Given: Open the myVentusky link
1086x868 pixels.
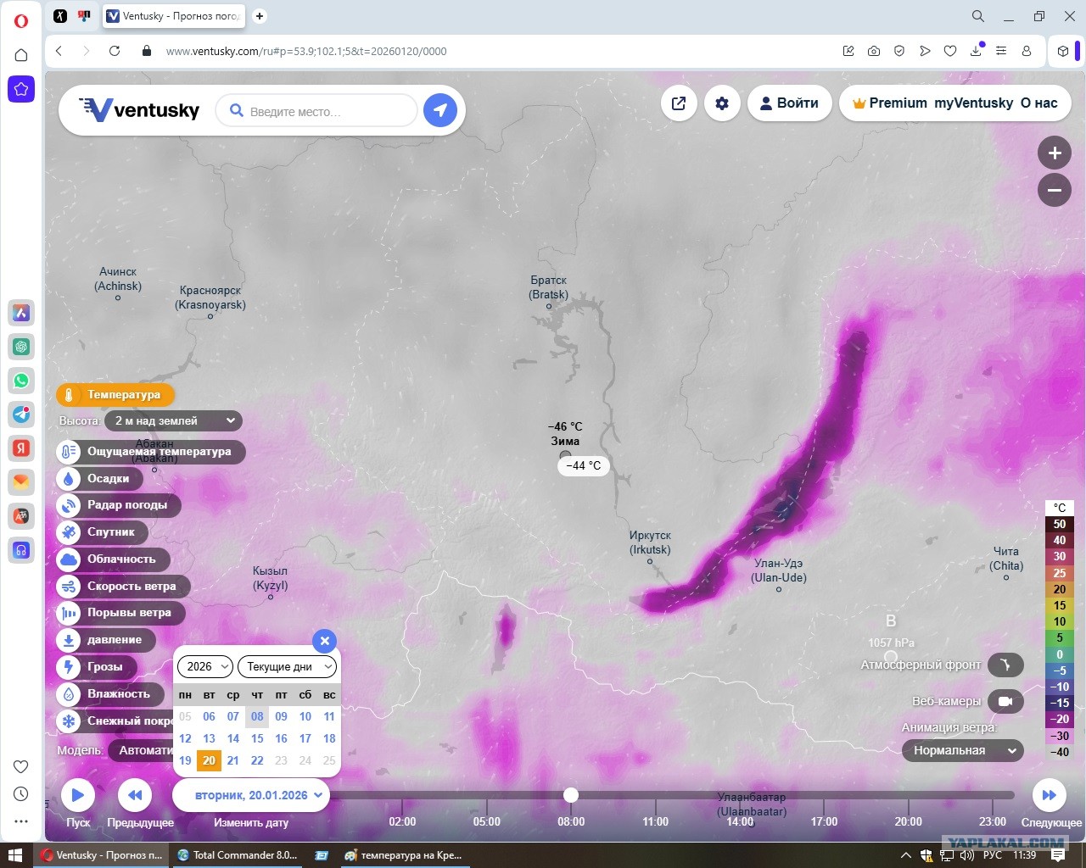Looking at the screenshot, I should click(974, 103).
